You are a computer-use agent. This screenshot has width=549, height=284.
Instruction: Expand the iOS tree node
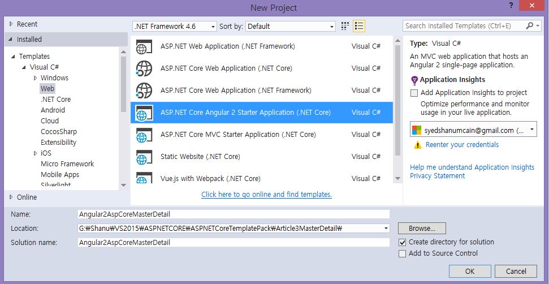(36, 153)
